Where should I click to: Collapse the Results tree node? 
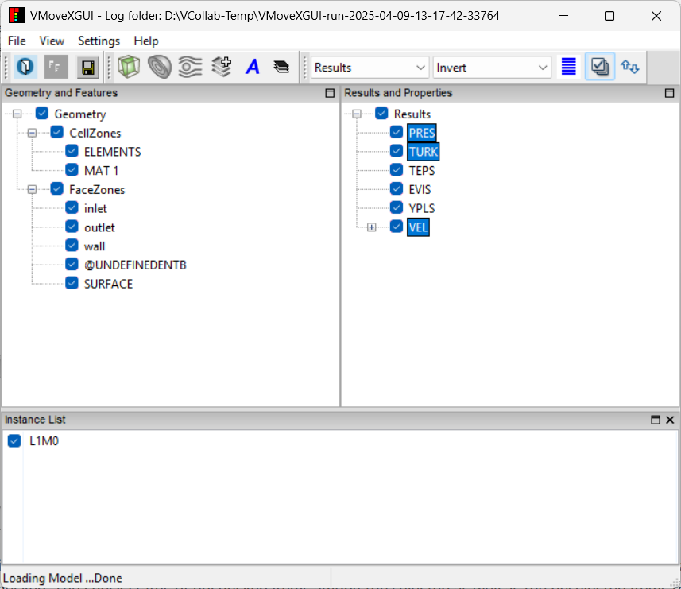(x=357, y=114)
